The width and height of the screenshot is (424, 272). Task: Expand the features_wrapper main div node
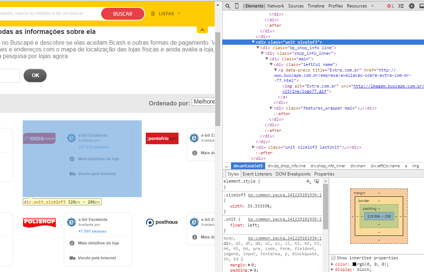click(x=271, y=108)
